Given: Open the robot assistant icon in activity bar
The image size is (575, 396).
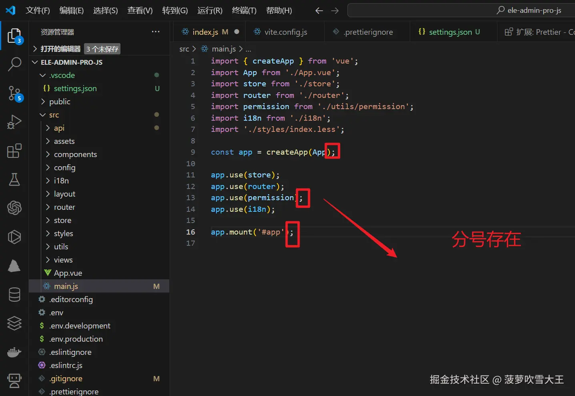Looking at the screenshot, I should pos(14,380).
